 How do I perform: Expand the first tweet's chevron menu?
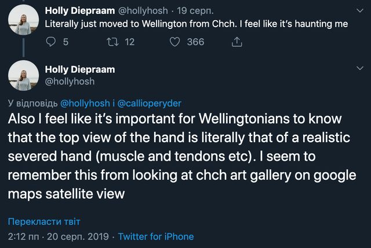pyautogui.click(x=359, y=10)
